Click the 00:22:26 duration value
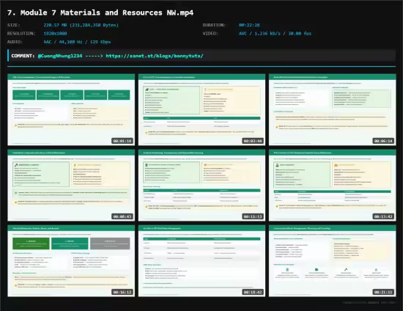Viewport: 403px width, 311px height. coord(249,25)
